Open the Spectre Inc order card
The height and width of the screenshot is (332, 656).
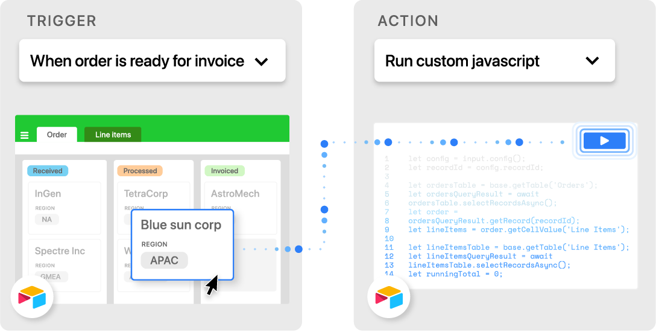pyautogui.click(x=65, y=266)
